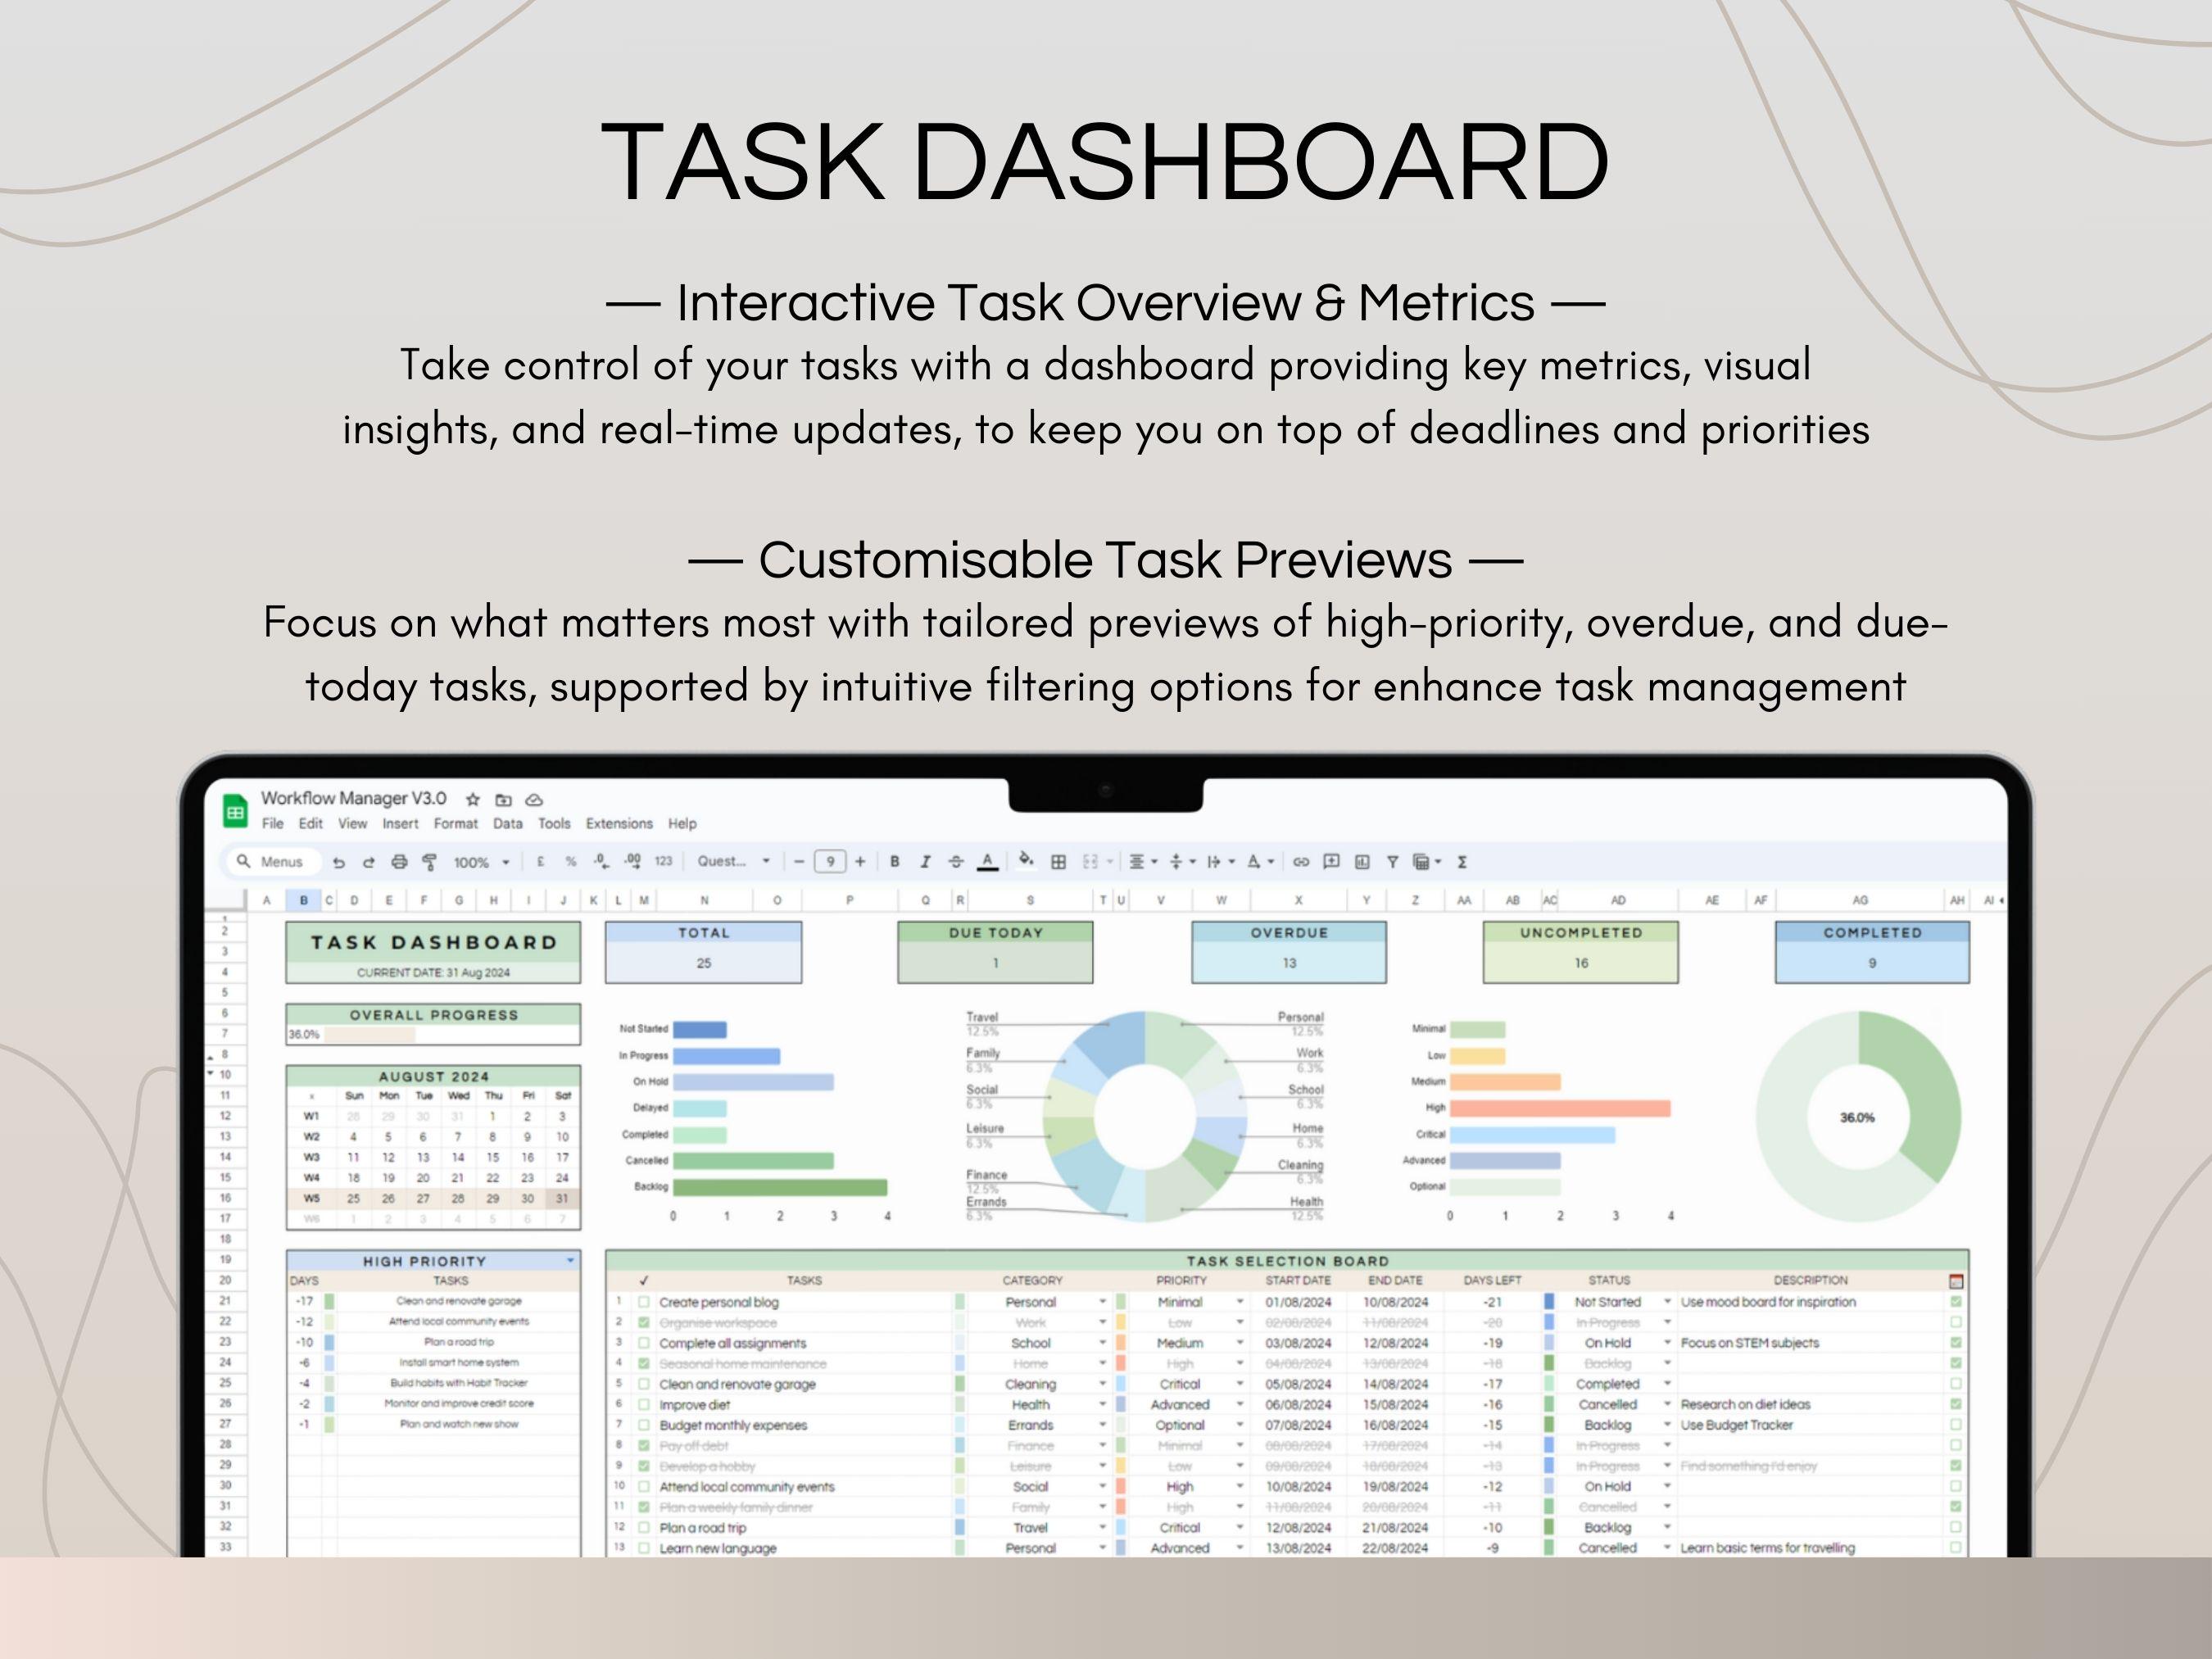Check the cloud save status icon
The image size is (2212, 1659).
coord(534,799)
